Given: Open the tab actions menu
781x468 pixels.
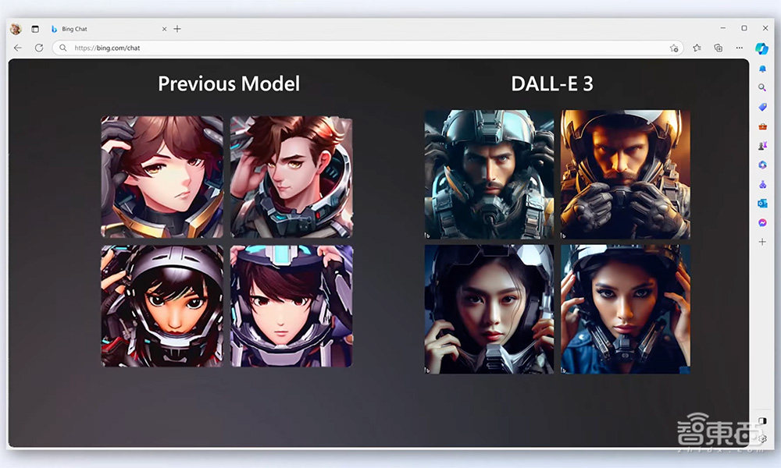Looking at the screenshot, I should [x=35, y=29].
